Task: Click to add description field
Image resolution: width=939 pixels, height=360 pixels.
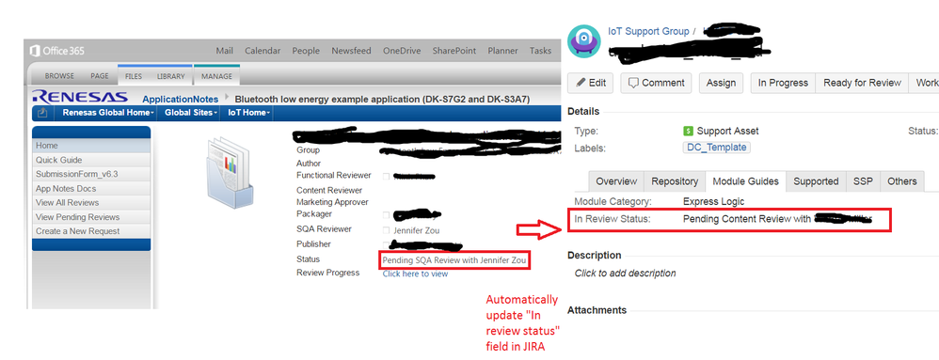Action: coord(625,274)
